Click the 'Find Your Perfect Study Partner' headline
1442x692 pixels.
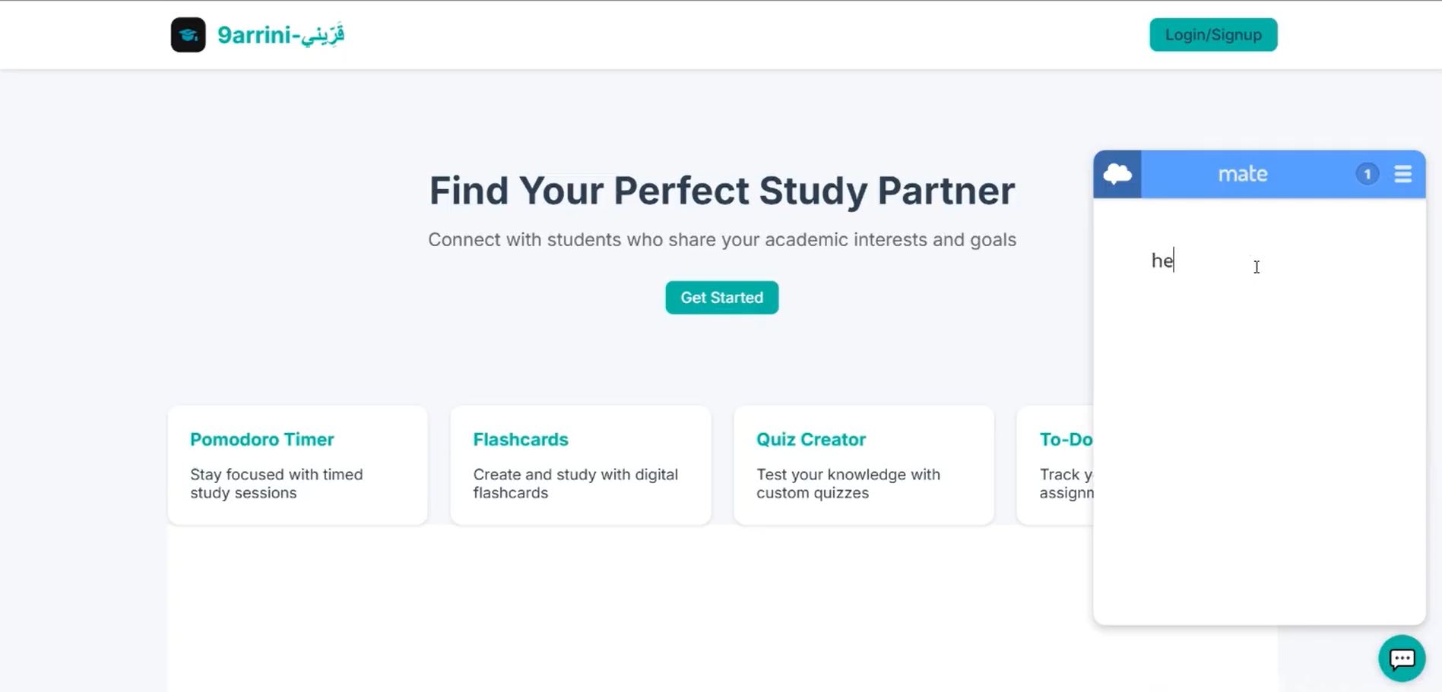[x=722, y=191]
